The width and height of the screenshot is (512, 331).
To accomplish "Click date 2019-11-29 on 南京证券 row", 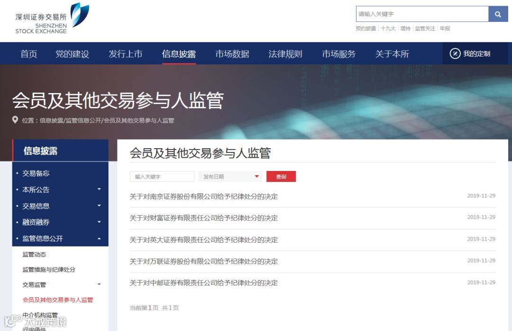I will (481, 196).
